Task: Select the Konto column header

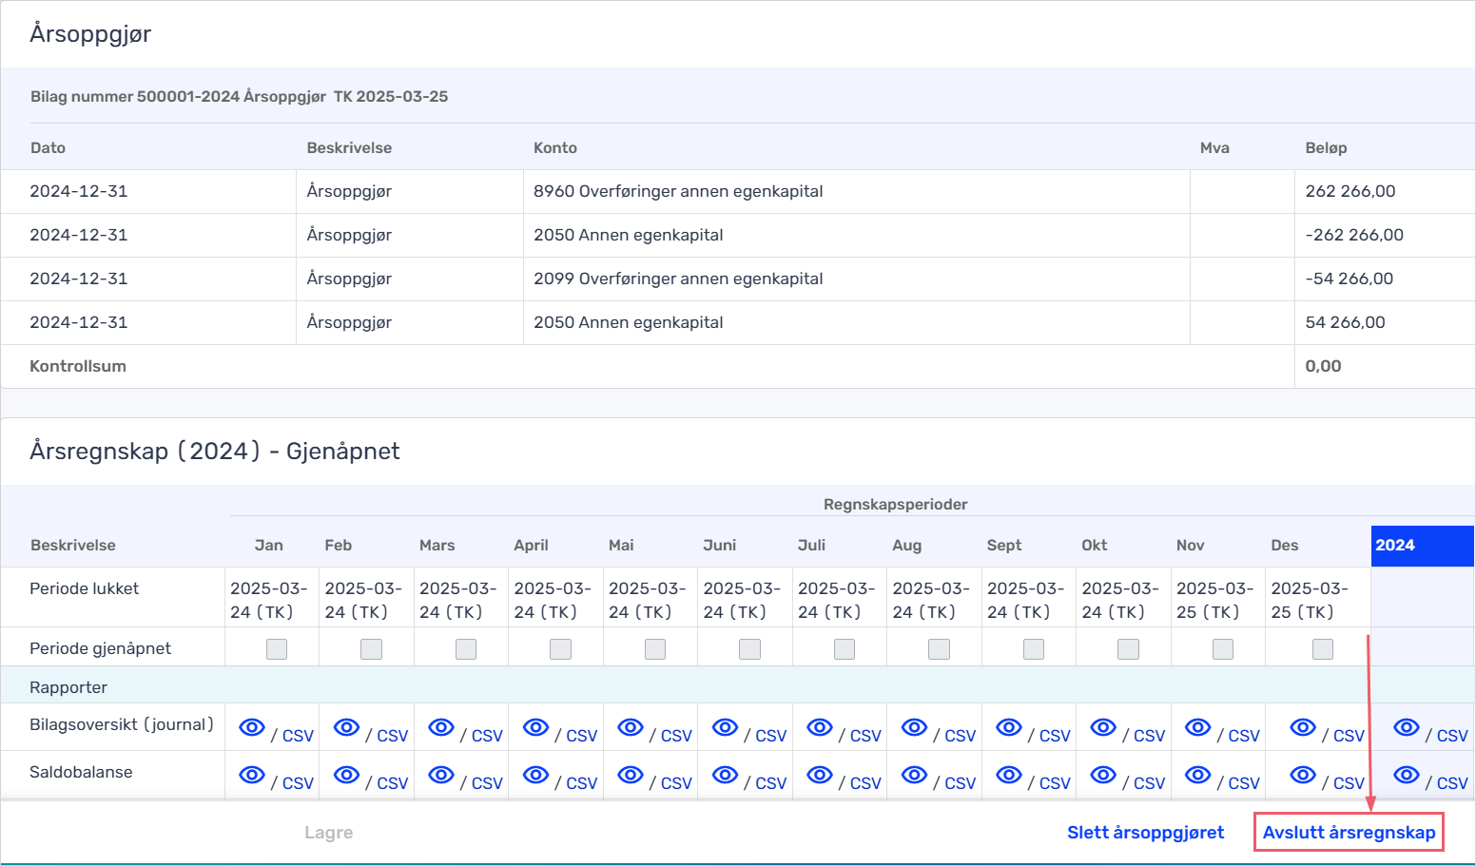Action: (x=555, y=148)
